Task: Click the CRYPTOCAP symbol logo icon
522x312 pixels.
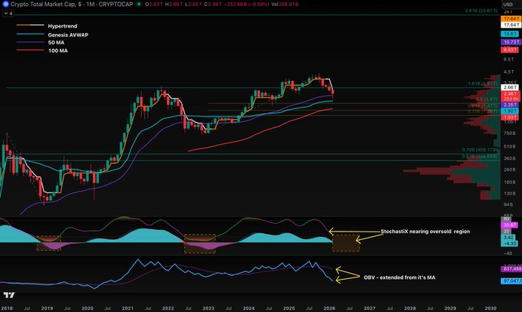Action: [6, 5]
